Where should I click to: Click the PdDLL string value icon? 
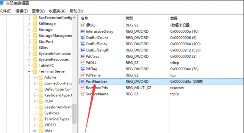click(83, 63)
